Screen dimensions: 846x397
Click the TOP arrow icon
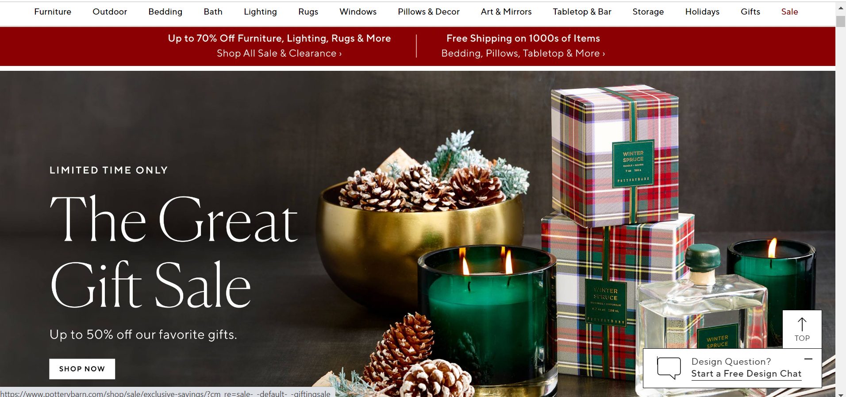click(802, 324)
